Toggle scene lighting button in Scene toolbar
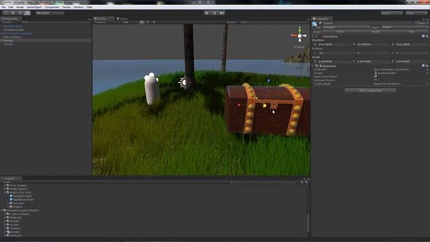The width and height of the screenshot is (430, 242). click(142, 22)
